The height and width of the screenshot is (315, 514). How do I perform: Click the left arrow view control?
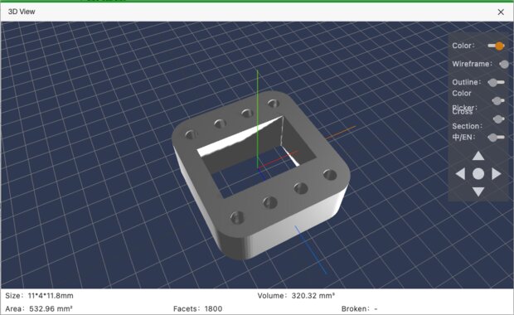(x=461, y=174)
